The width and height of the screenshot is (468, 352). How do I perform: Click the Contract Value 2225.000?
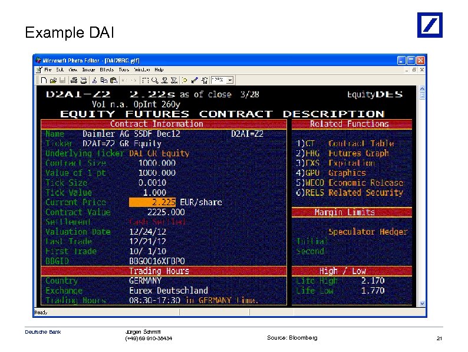(x=166, y=212)
